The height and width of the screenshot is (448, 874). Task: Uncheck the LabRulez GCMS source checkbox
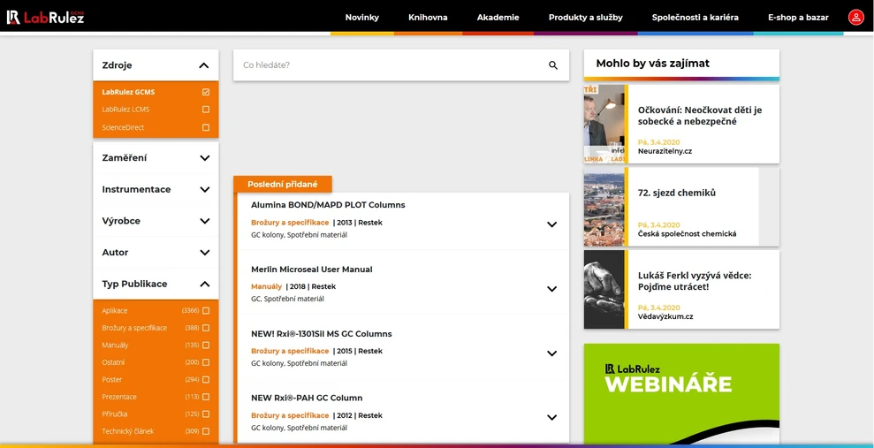(206, 92)
